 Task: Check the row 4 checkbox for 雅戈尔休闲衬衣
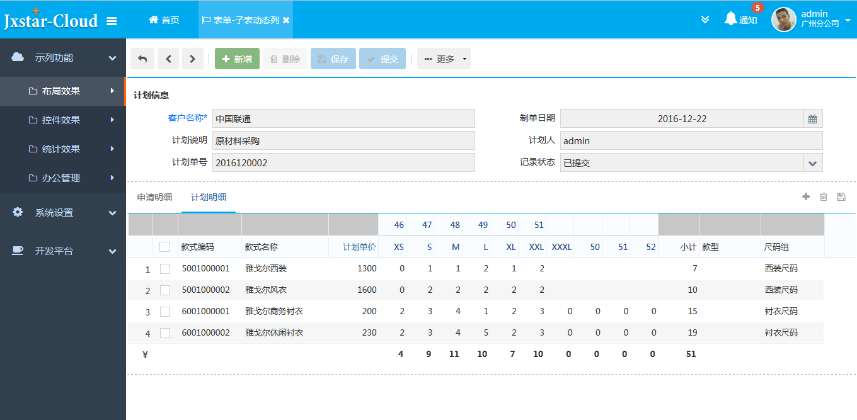tap(165, 333)
